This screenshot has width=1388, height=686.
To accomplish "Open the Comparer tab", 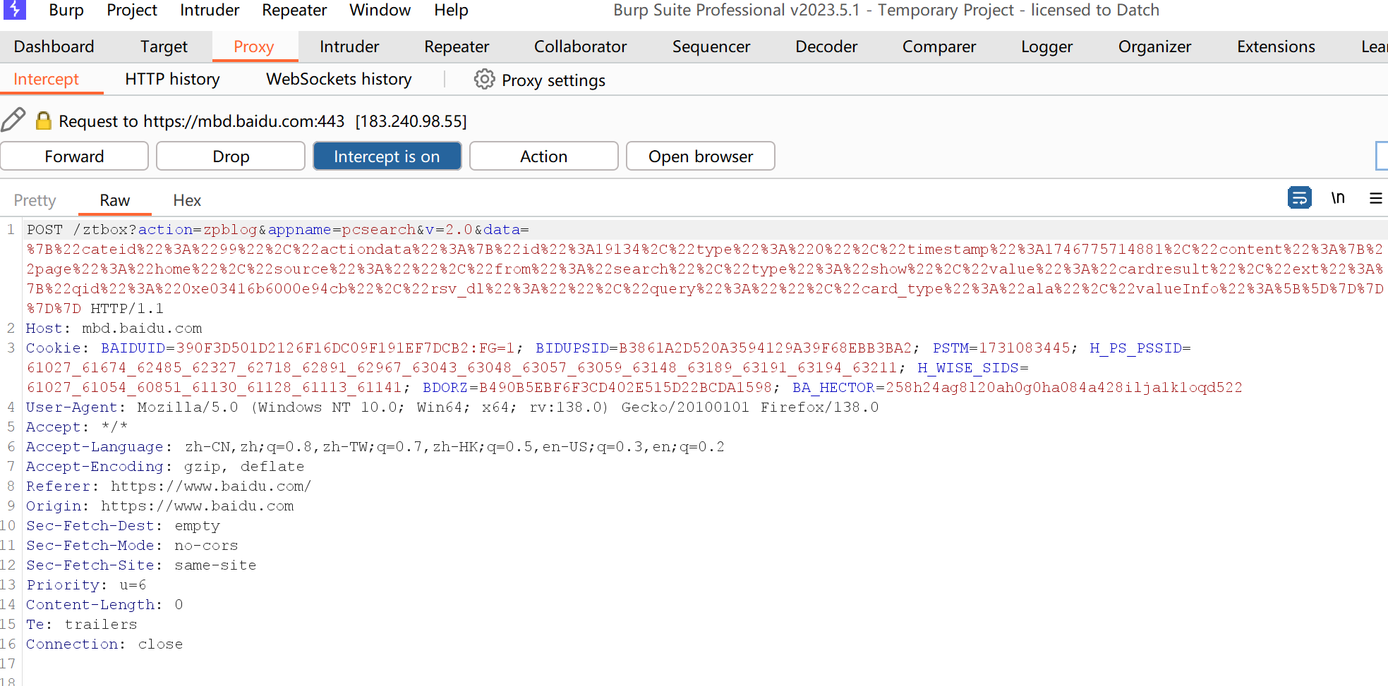I will 939,47.
